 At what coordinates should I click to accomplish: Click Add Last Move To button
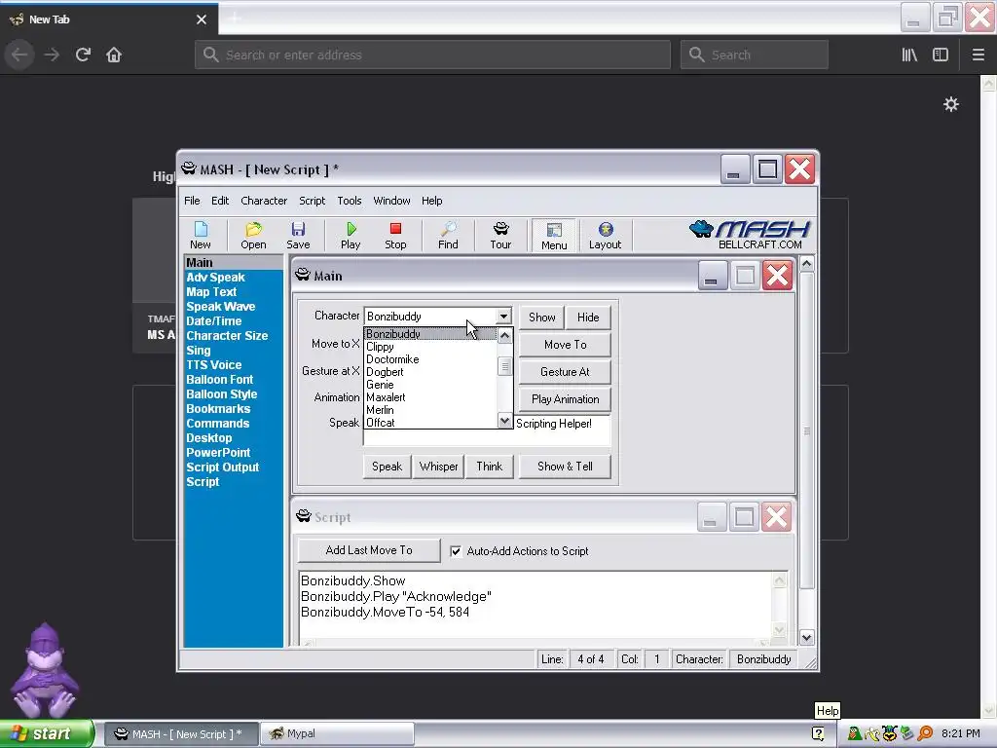[369, 550]
